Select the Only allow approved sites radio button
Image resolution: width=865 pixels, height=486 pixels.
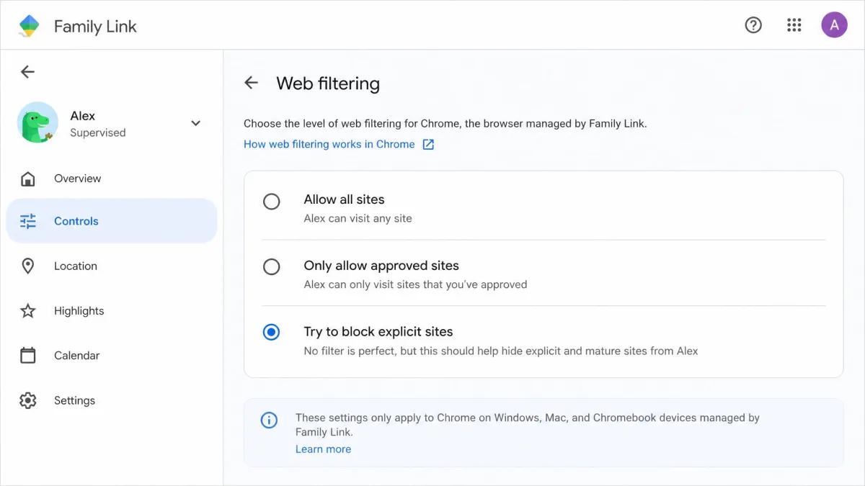click(x=271, y=267)
